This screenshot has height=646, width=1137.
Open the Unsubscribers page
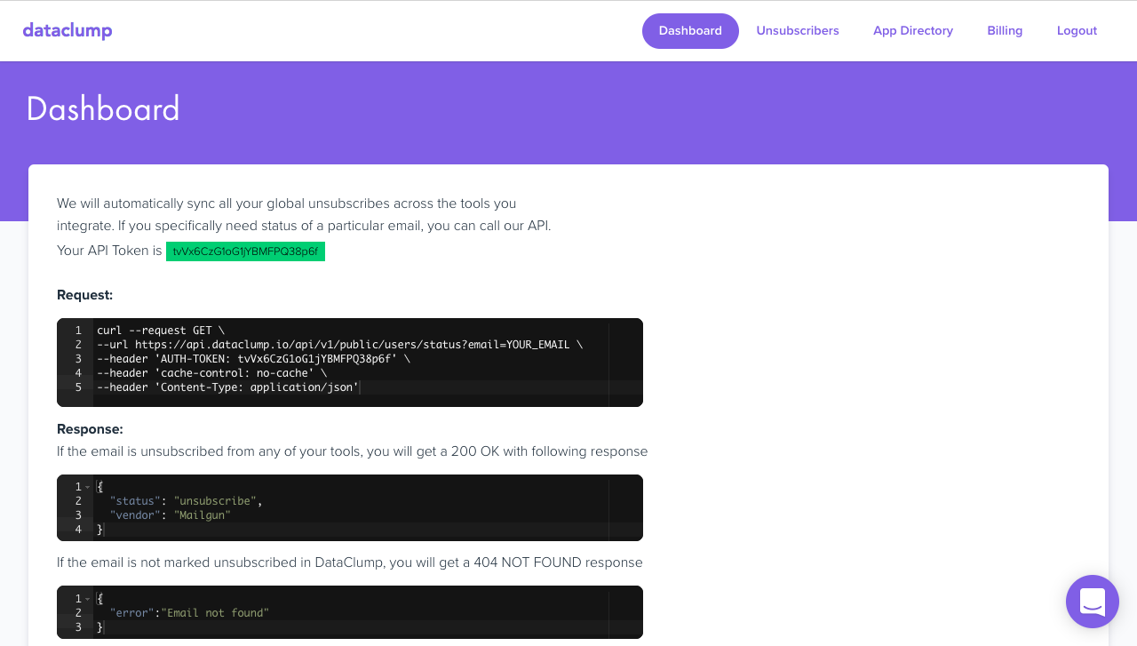[x=798, y=31]
